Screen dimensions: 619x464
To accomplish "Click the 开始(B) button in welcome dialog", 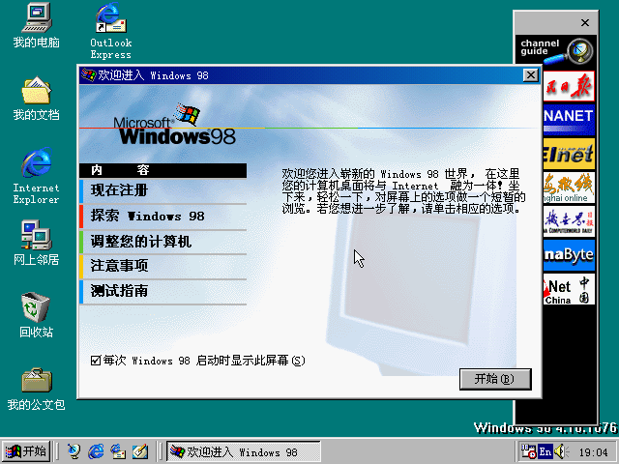I will click(x=495, y=379).
